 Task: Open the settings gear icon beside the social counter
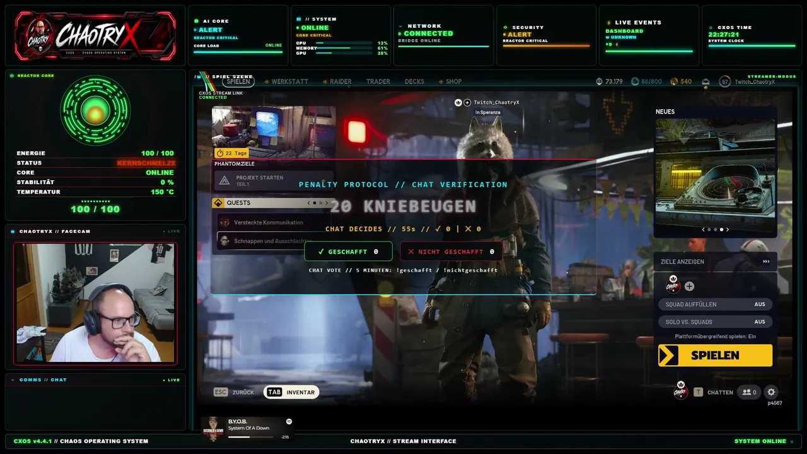(771, 392)
